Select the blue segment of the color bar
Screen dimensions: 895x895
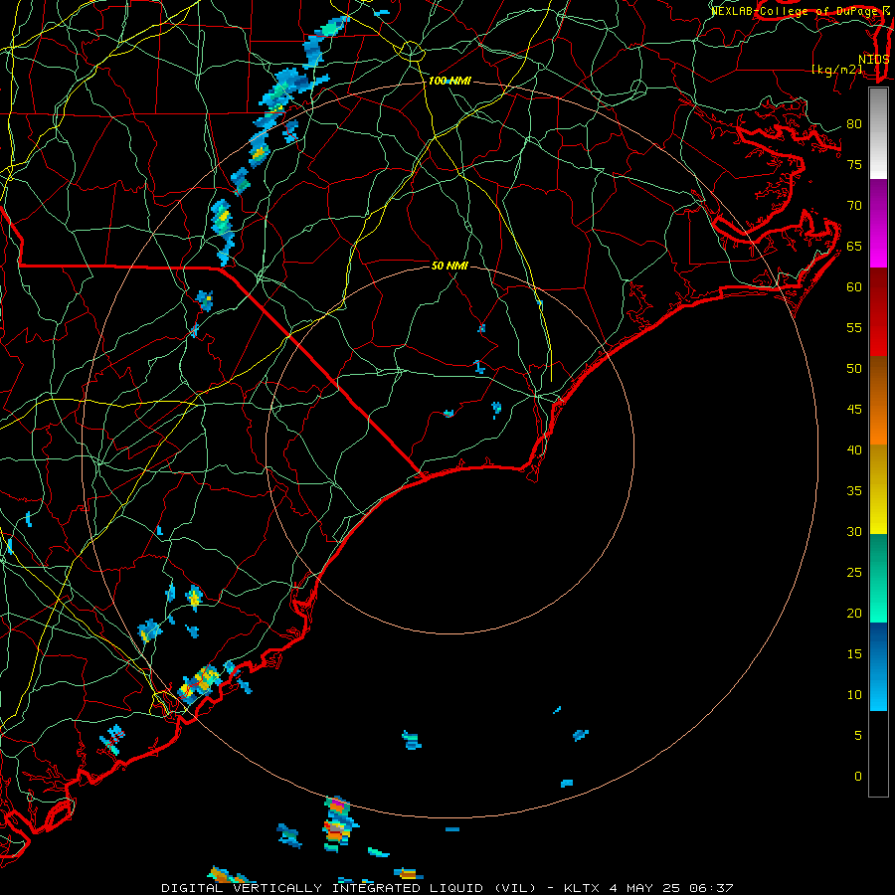point(878,666)
